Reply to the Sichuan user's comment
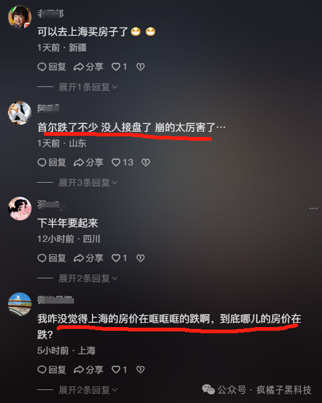This screenshot has width=322, height=403. 52,258
